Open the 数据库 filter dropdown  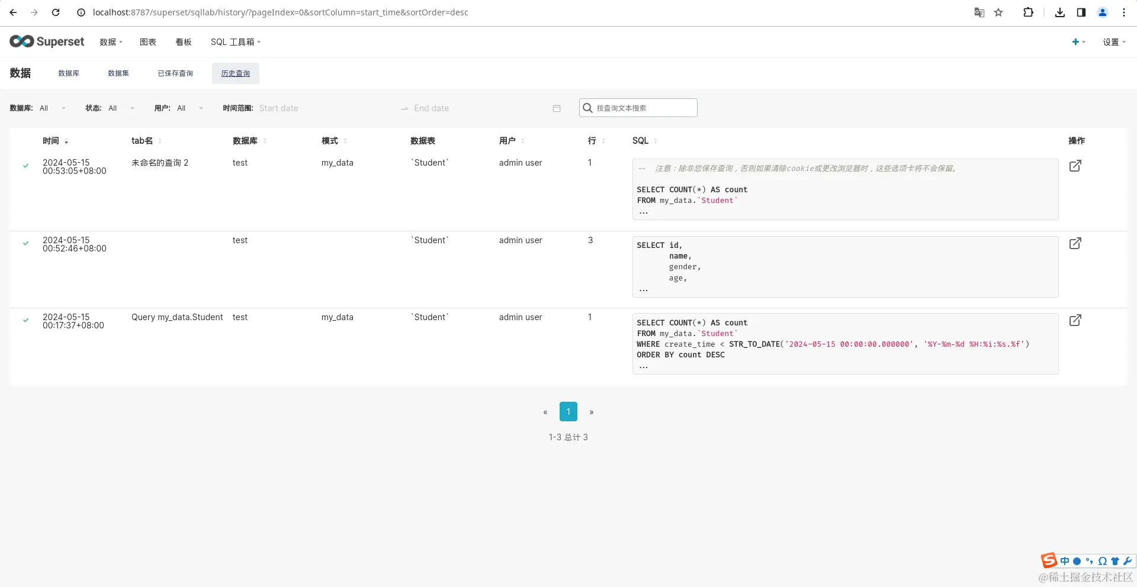tap(53, 108)
